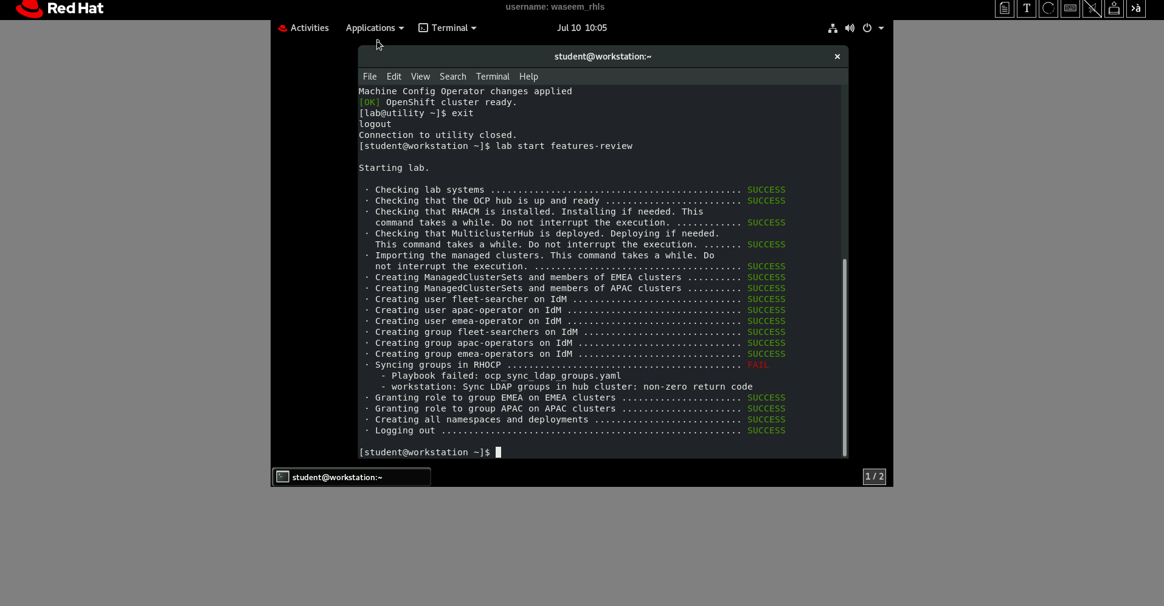Open the Terminal menu in the terminal menubar
The image size is (1164, 606).
[x=493, y=77]
